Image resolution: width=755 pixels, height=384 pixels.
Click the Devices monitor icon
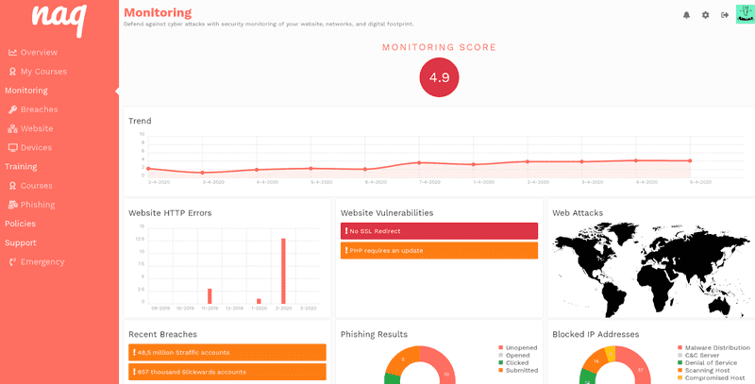(12, 148)
